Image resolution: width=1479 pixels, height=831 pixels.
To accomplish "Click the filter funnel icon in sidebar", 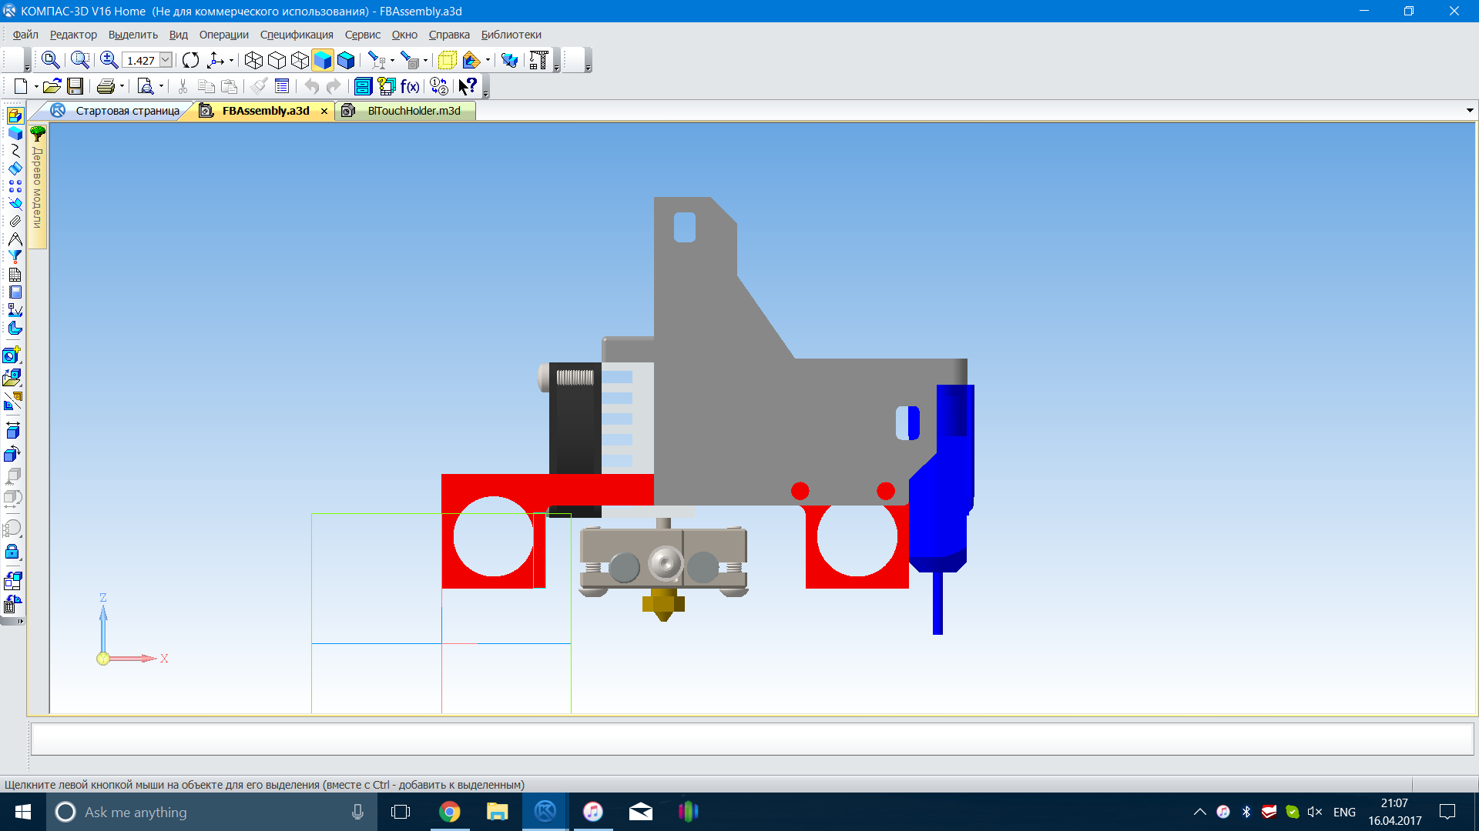I will tap(15, 257).
